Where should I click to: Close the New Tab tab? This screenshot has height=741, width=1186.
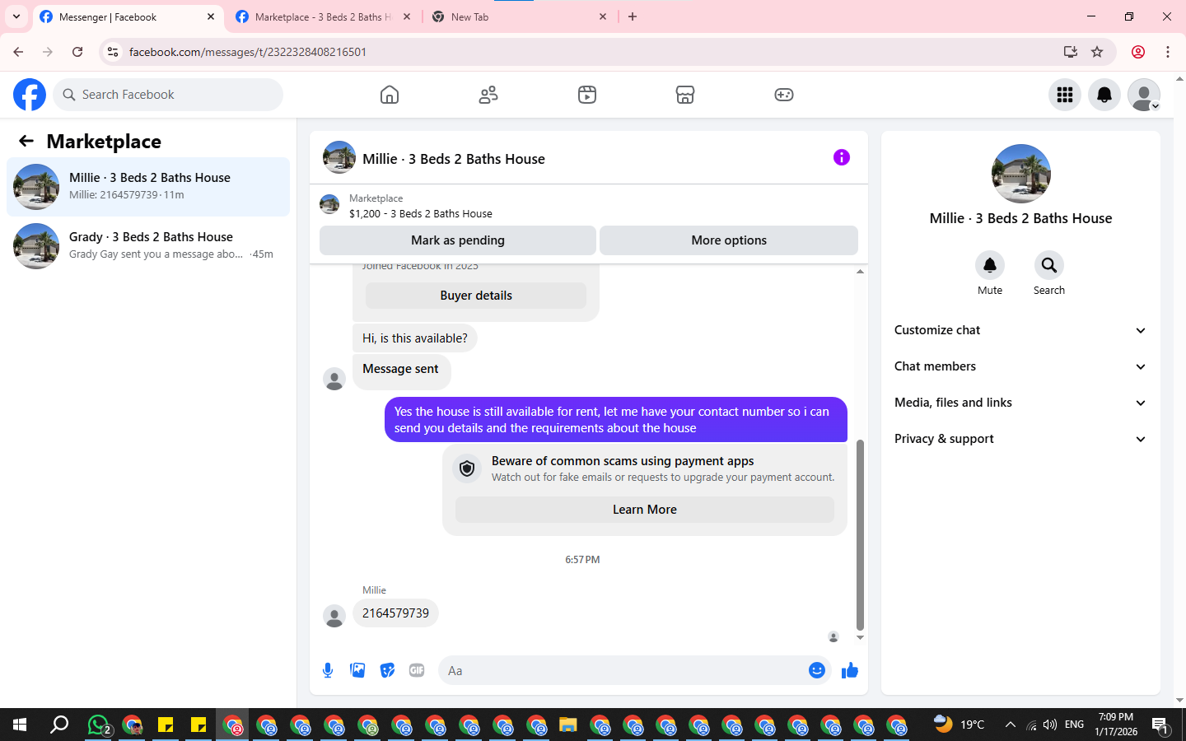[603, 16]
